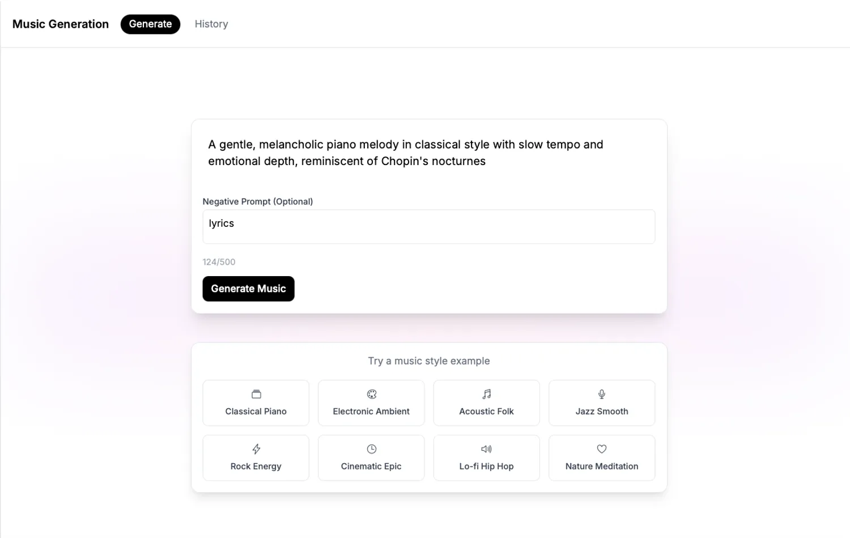The height and width of the screenshot is (538, 850).
Task: Choose the Nature Meditation label
Action: tap(602, 466)
